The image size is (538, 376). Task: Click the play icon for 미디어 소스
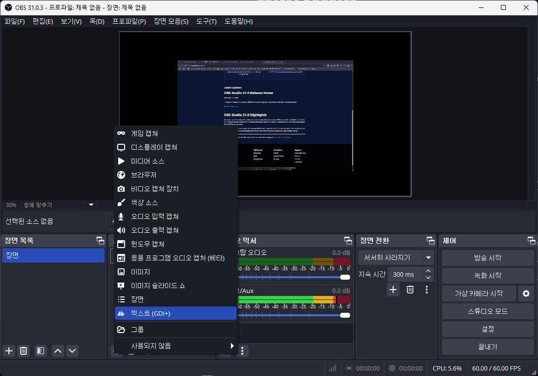(x=121, y=161)
